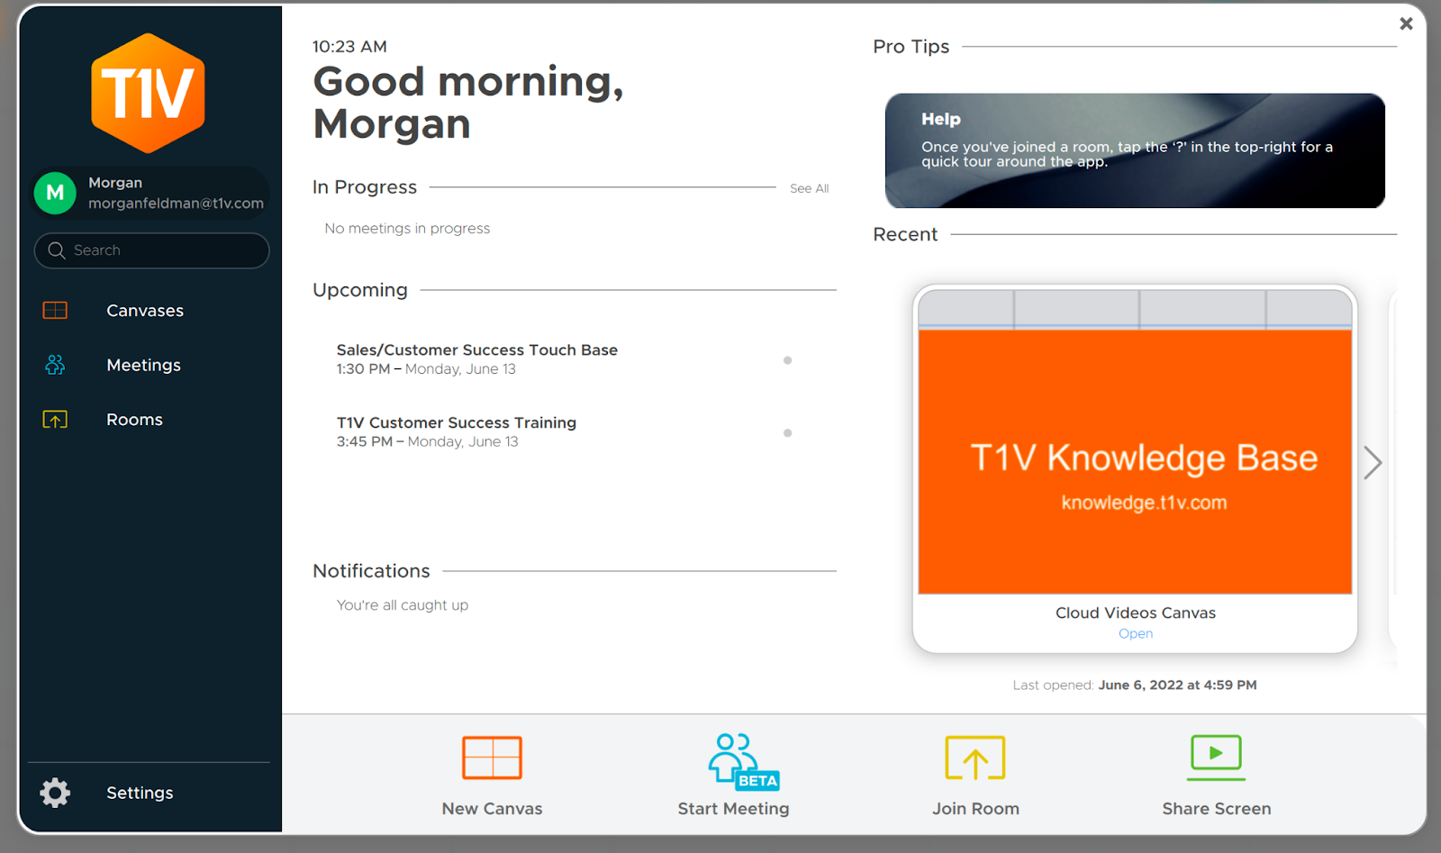The image size is (1441, 853).
Task: Show next recent canvas with the chevron
Action: [x=1373, y=463]
